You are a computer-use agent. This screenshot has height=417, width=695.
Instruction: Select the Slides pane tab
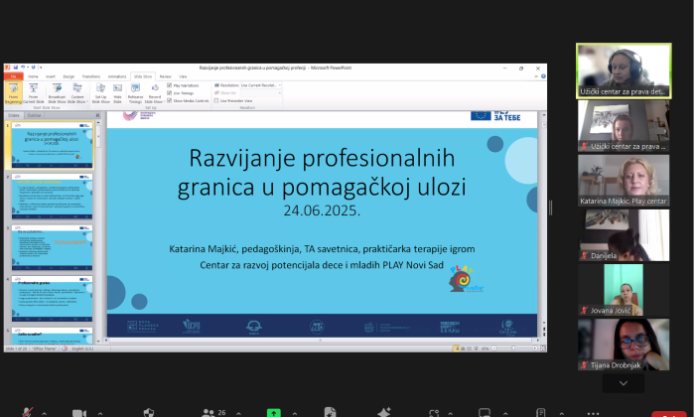coord(14,115)
